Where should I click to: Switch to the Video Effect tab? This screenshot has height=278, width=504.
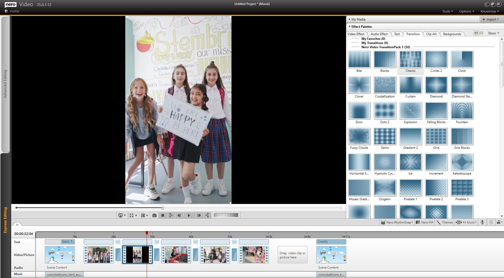pyautogui.click(x=356, y=34)
